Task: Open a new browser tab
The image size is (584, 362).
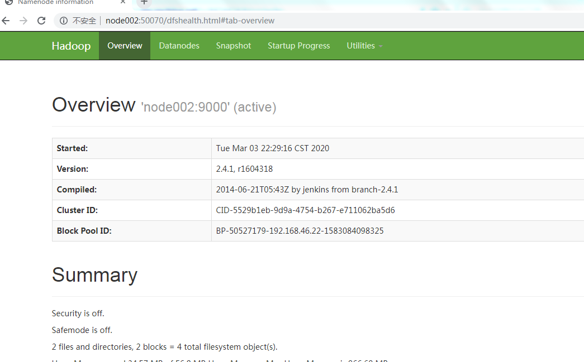Action: [144, 2]
